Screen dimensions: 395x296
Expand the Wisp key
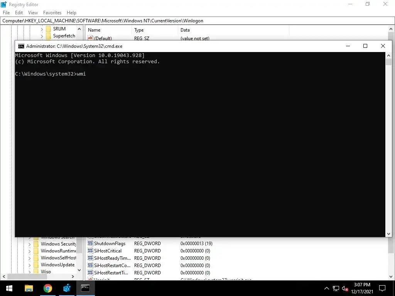click(x=29, y=272)
